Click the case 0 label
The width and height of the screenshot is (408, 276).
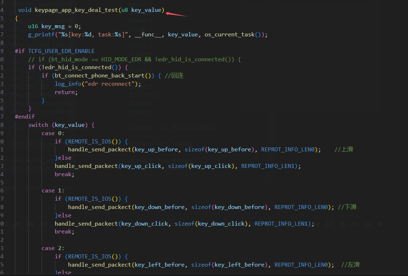pos(53,133)
